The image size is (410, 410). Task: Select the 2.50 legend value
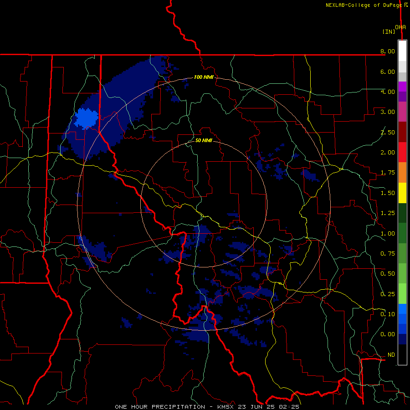tap(388, 132)
